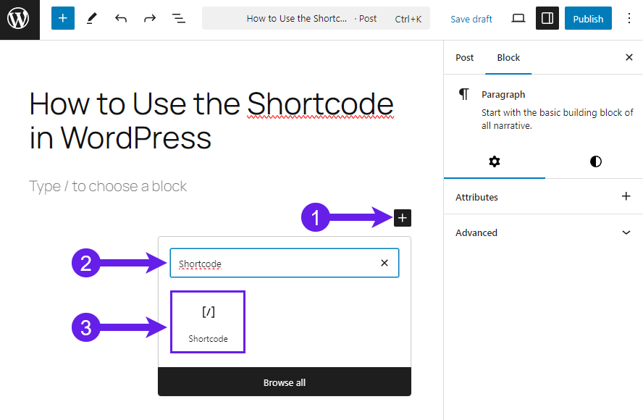
Task: Redo with the Redo arrow icon
Action: click(x=150, y=18)
